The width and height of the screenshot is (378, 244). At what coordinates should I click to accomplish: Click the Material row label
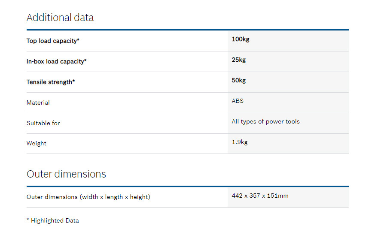coord(38,102)
